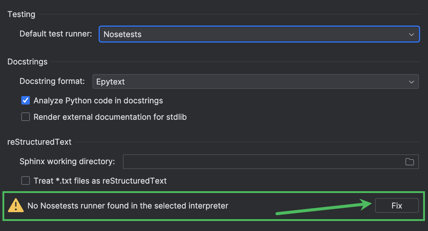
Task: Click the yellow warning triangle icon
Action: [16, 205]
